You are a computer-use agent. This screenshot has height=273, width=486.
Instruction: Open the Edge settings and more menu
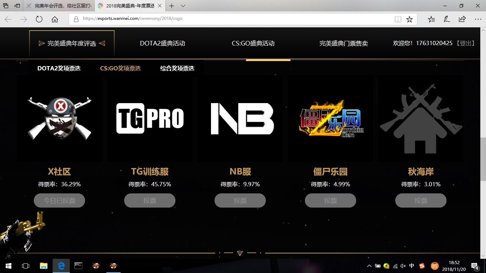point(478,19)
